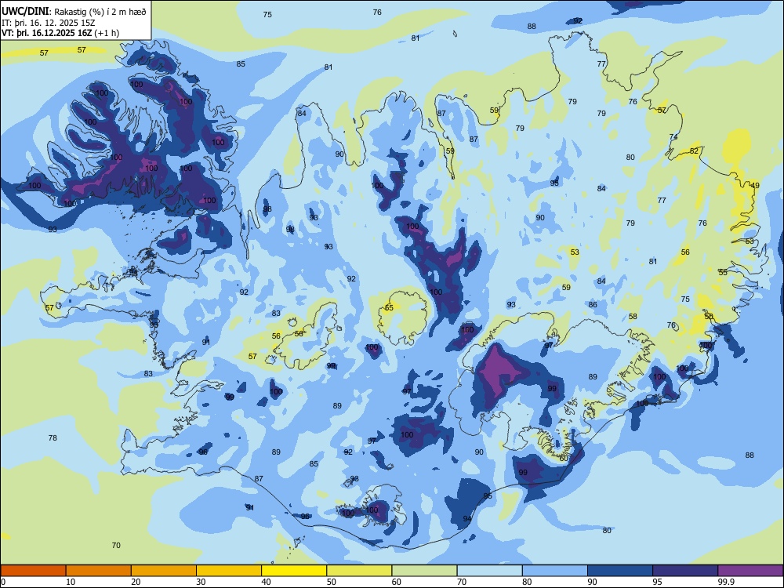Click the dark orange 0–10 legend swatch
The image size is (784, 588).
33,571
